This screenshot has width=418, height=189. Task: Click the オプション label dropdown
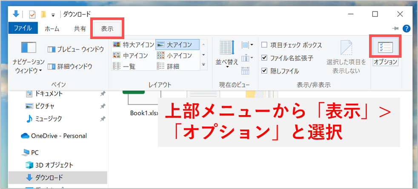pos(386,62)
